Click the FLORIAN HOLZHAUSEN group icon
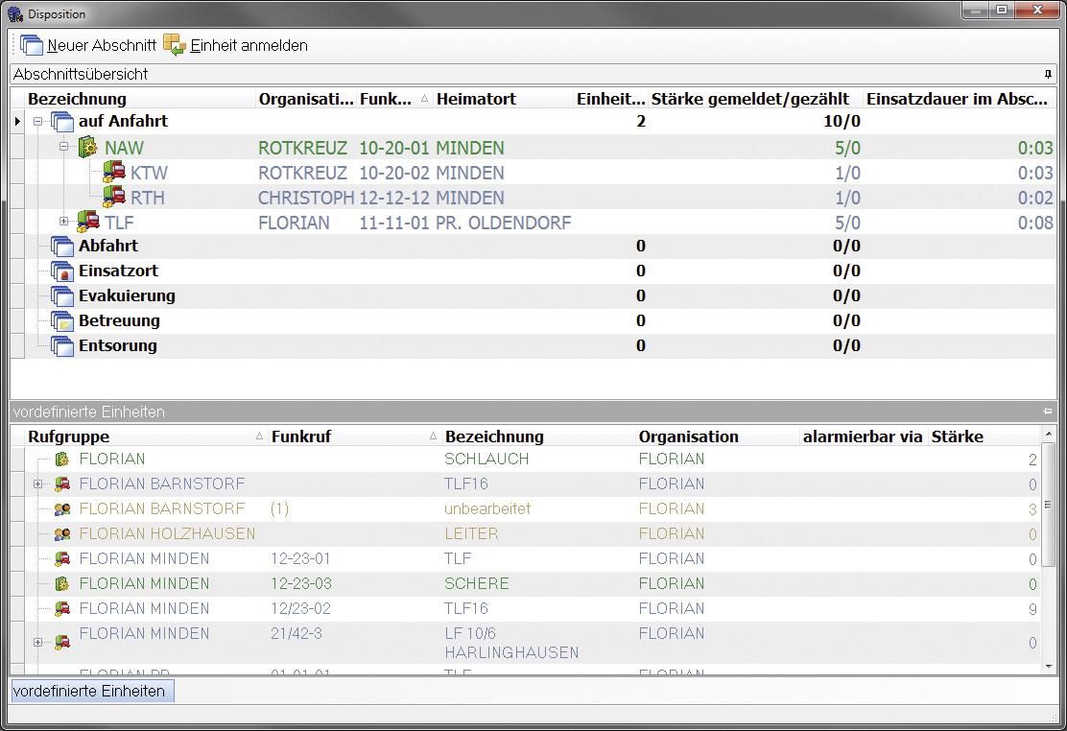 [62, 533]
